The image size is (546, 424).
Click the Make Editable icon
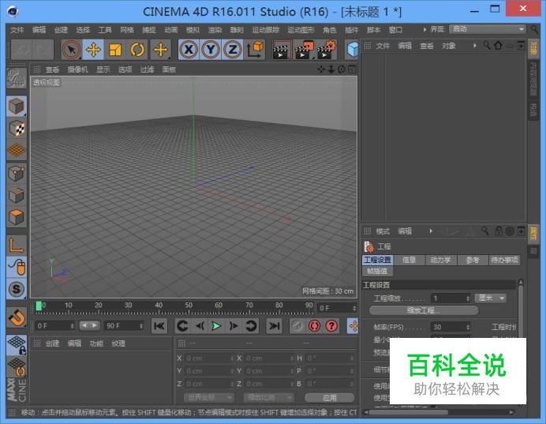16,78
